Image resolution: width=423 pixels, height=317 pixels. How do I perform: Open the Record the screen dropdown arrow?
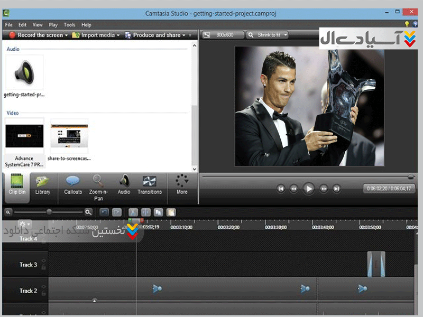pos(66,35)
